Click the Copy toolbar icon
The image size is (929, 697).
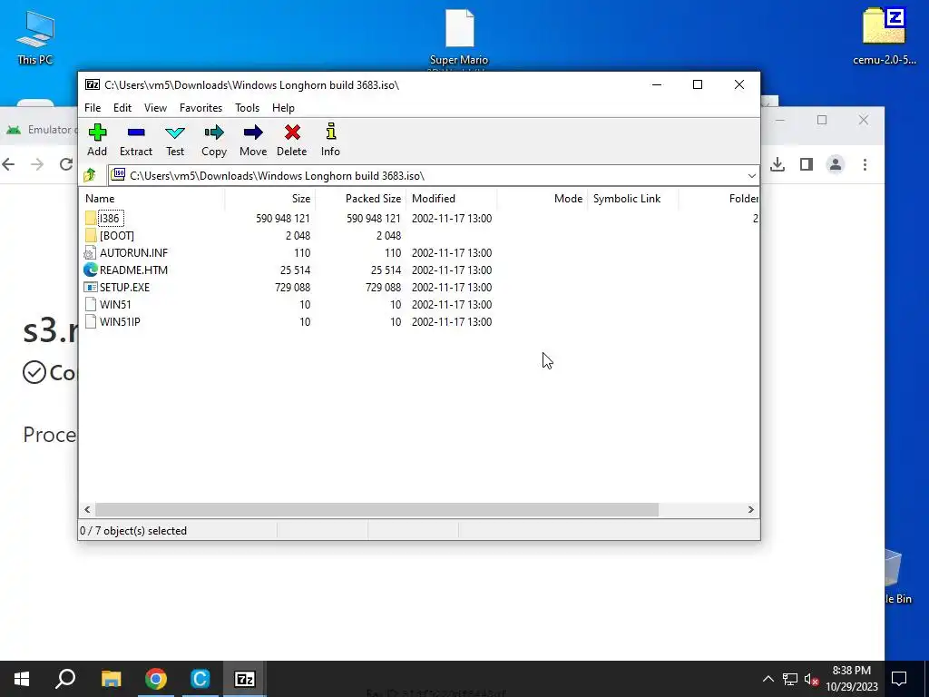pos(214,133)
